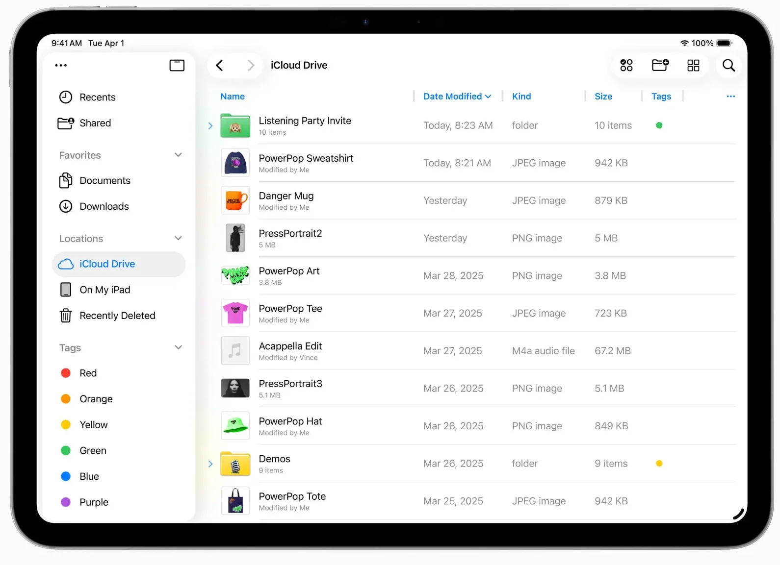This screenshot has width=780, height=565.
Task: Select On My iPad location
Action: pos(104,290)
